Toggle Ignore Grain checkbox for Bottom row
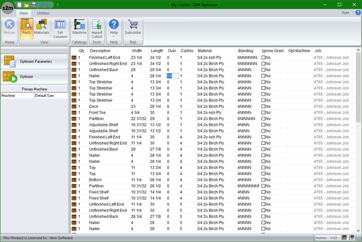Screen dimensions: 362x242 [x=263, y=180]
